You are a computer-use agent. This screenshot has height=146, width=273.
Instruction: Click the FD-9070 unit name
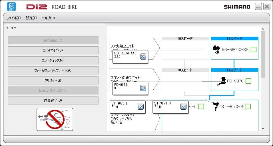pyautogui.click(x=235, y=81)
